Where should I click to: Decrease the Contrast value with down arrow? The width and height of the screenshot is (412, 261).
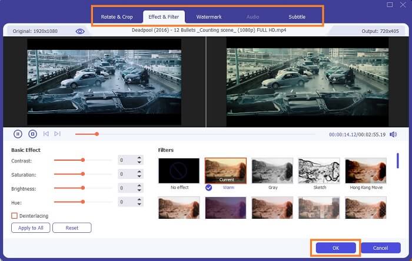(139, 162)
